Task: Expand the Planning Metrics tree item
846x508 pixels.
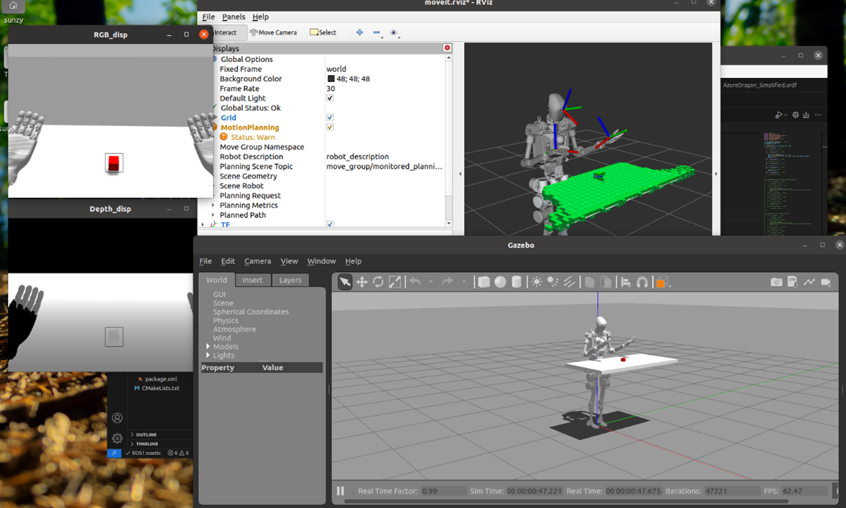Action: 213,205
